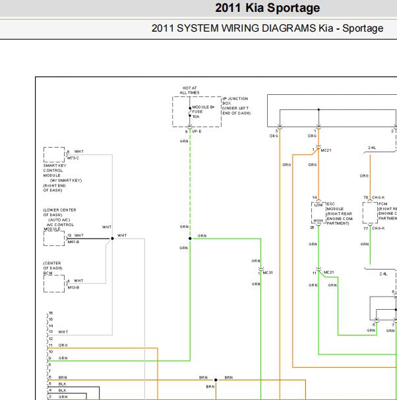
Task: Click the "SMART KEY CONTROL MODULE" label
Action: coord(55,171)
